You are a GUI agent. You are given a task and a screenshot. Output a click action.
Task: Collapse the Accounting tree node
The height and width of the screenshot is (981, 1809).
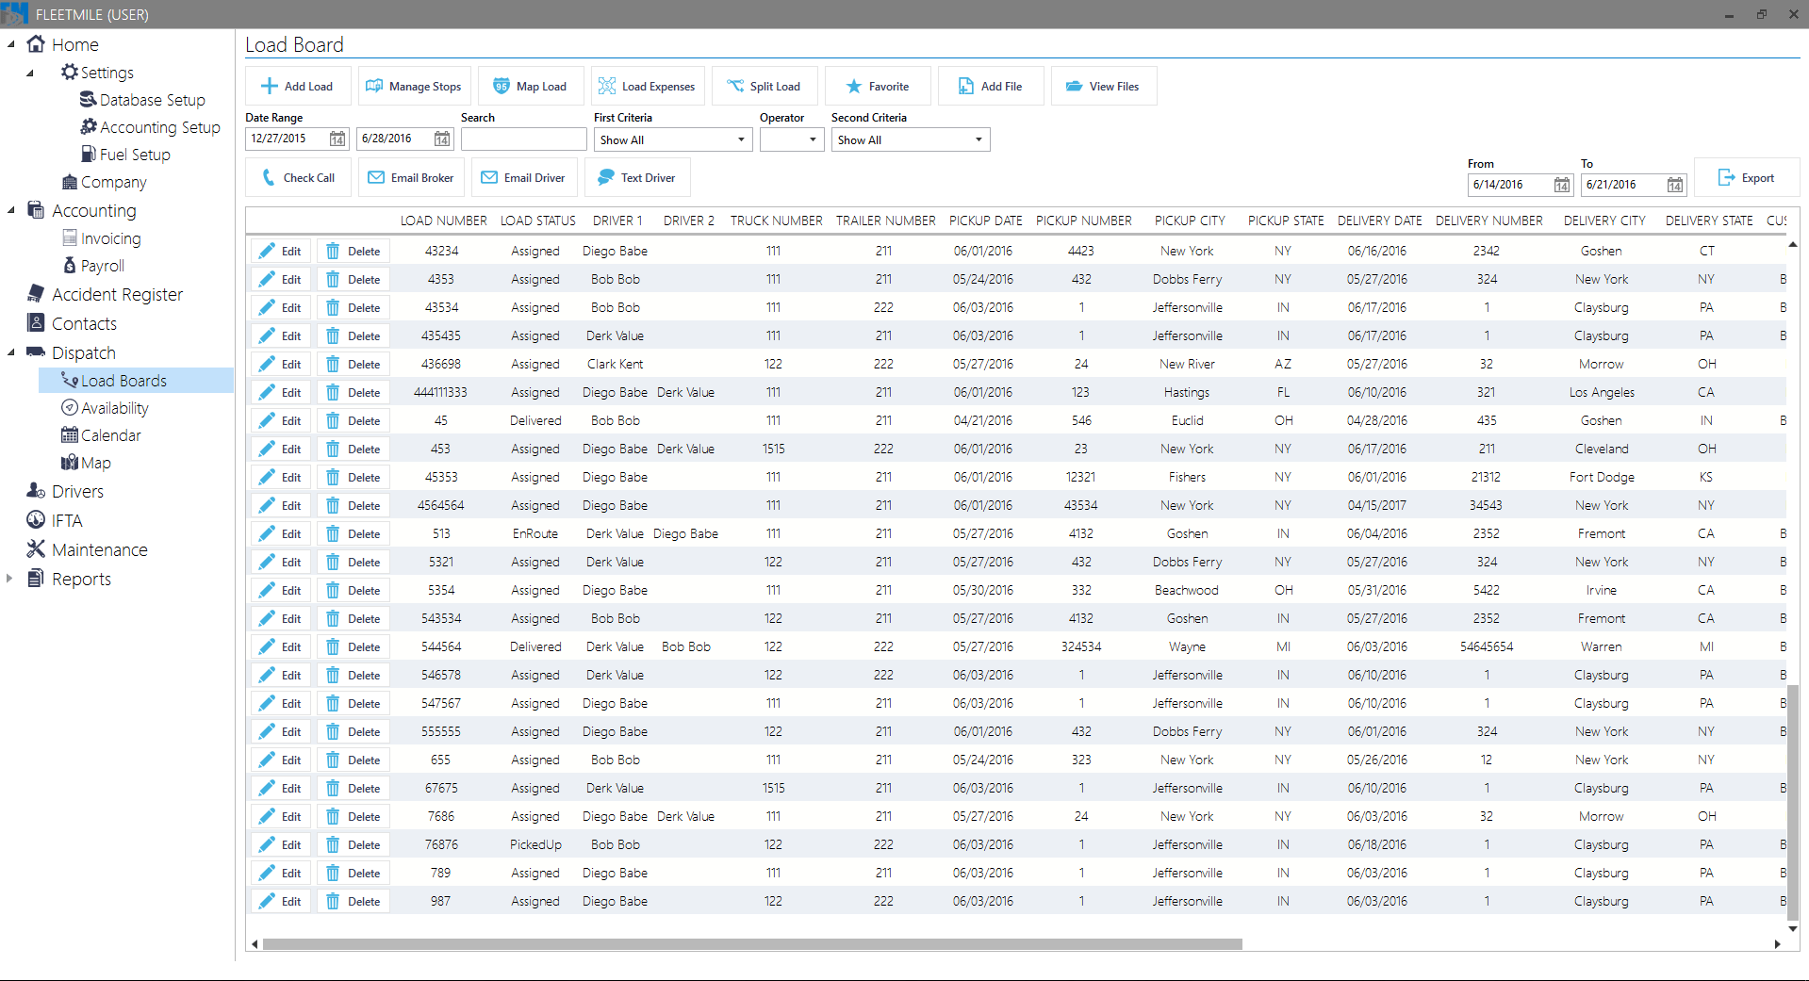(x=10, y=210)
